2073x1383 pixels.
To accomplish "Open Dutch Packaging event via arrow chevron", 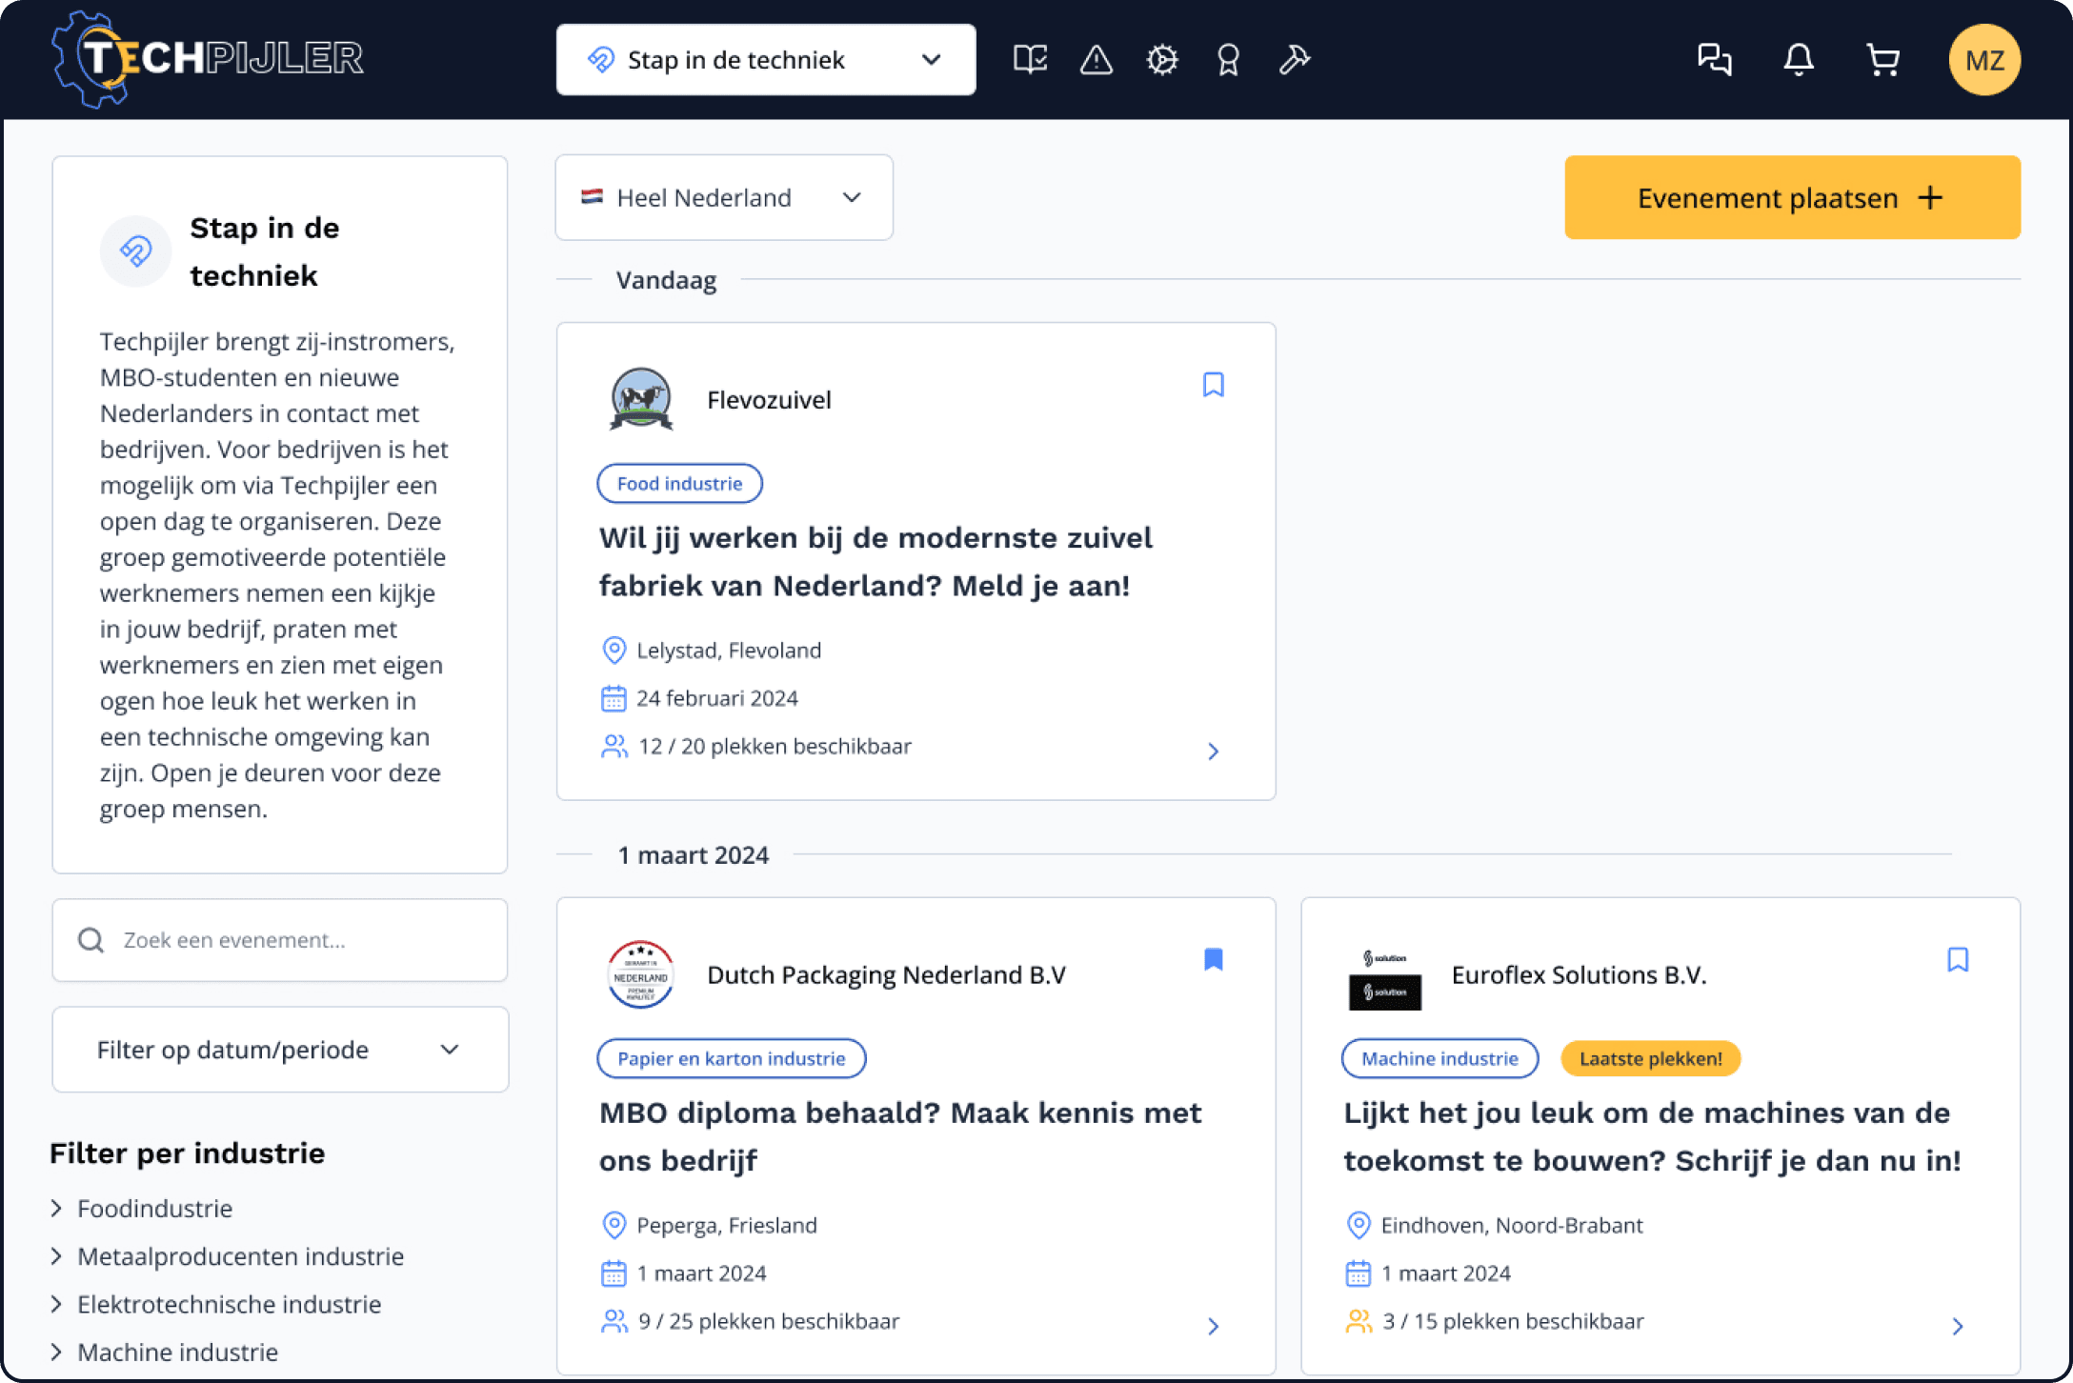I will point(1214,1327).
